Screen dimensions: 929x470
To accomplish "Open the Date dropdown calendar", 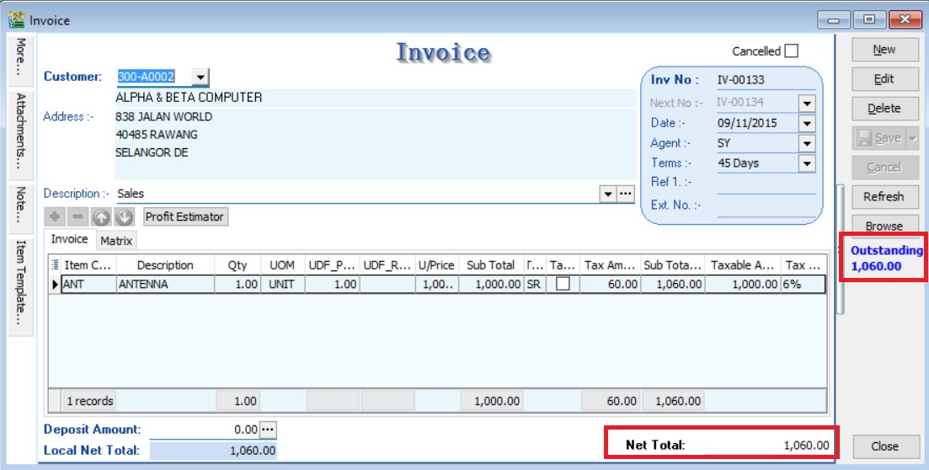I will click(807, 124).
